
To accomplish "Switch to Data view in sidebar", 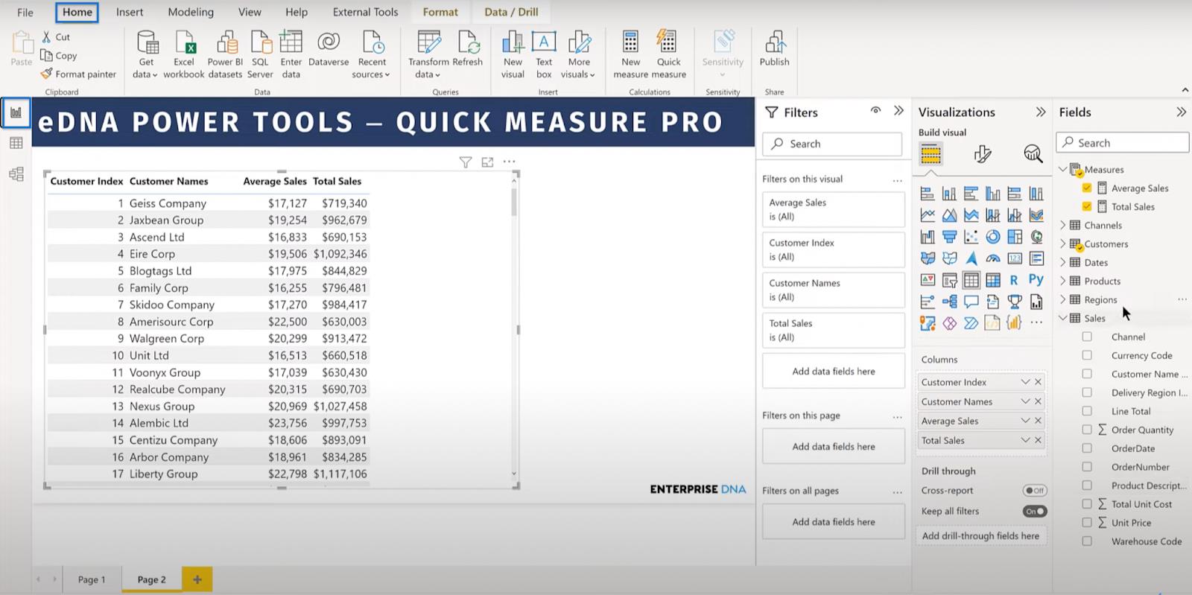I will tap(16, 143).
